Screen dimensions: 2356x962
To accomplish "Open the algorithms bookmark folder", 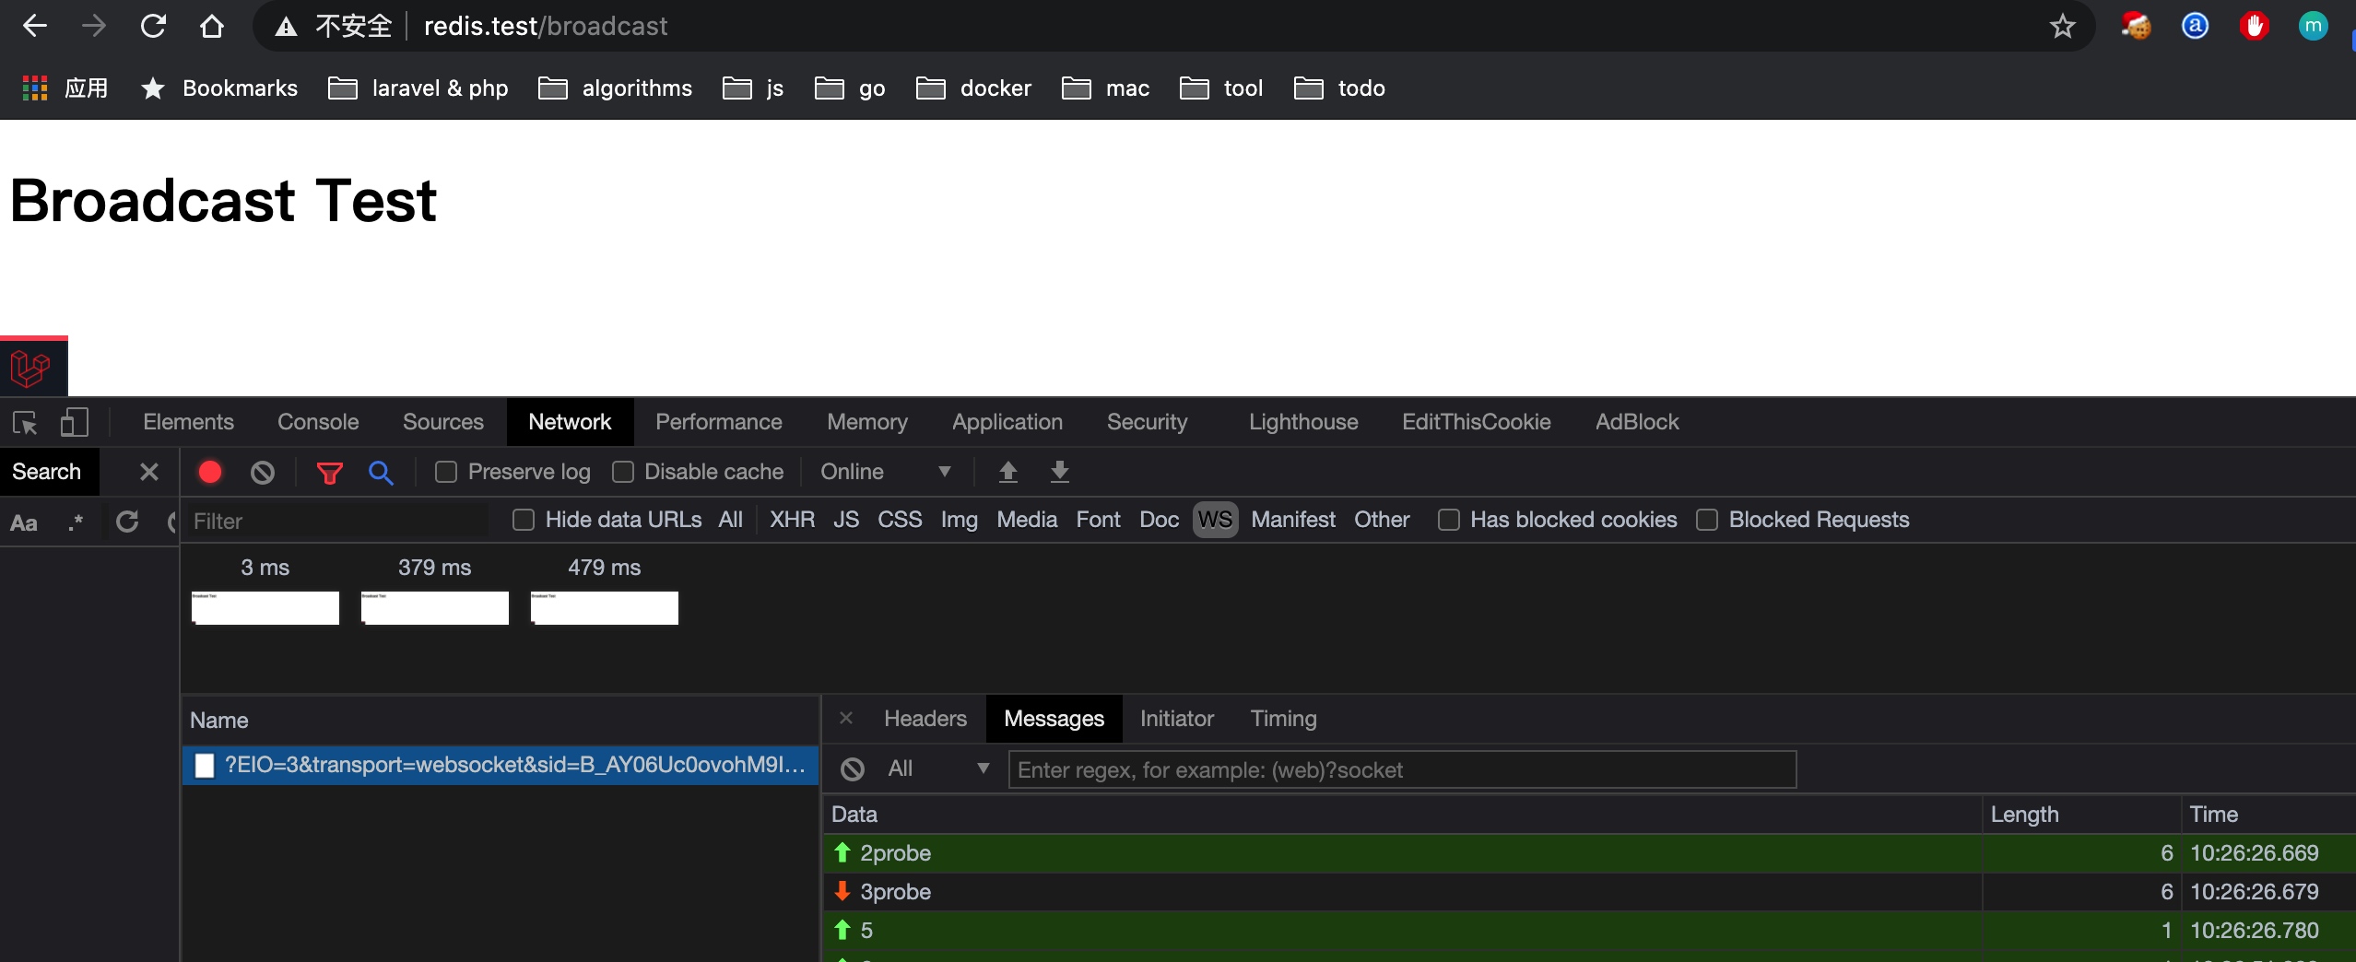I will pos(615,88).
